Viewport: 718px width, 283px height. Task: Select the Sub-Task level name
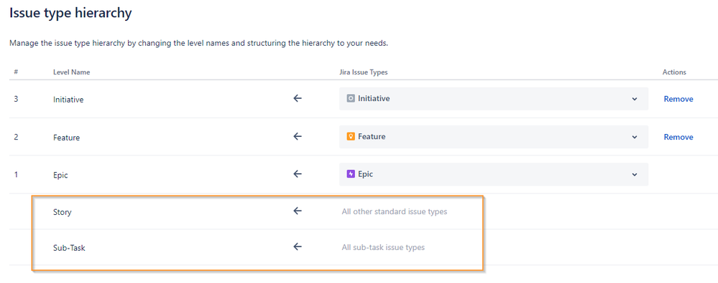coord(69,249)
